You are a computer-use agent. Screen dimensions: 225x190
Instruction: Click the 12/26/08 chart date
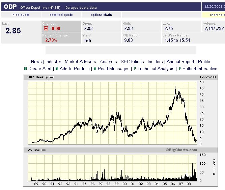click(208, 77)
